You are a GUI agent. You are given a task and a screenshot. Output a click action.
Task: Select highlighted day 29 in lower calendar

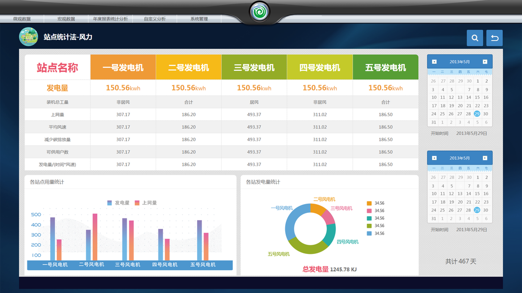click(477, 210)
